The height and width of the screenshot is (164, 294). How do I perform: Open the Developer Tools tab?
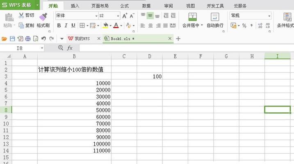click(215, 6)
